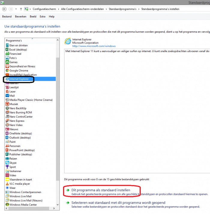Click the Sport trophy icon
Viewport: 210px width, 214px height.
[7, 167]
